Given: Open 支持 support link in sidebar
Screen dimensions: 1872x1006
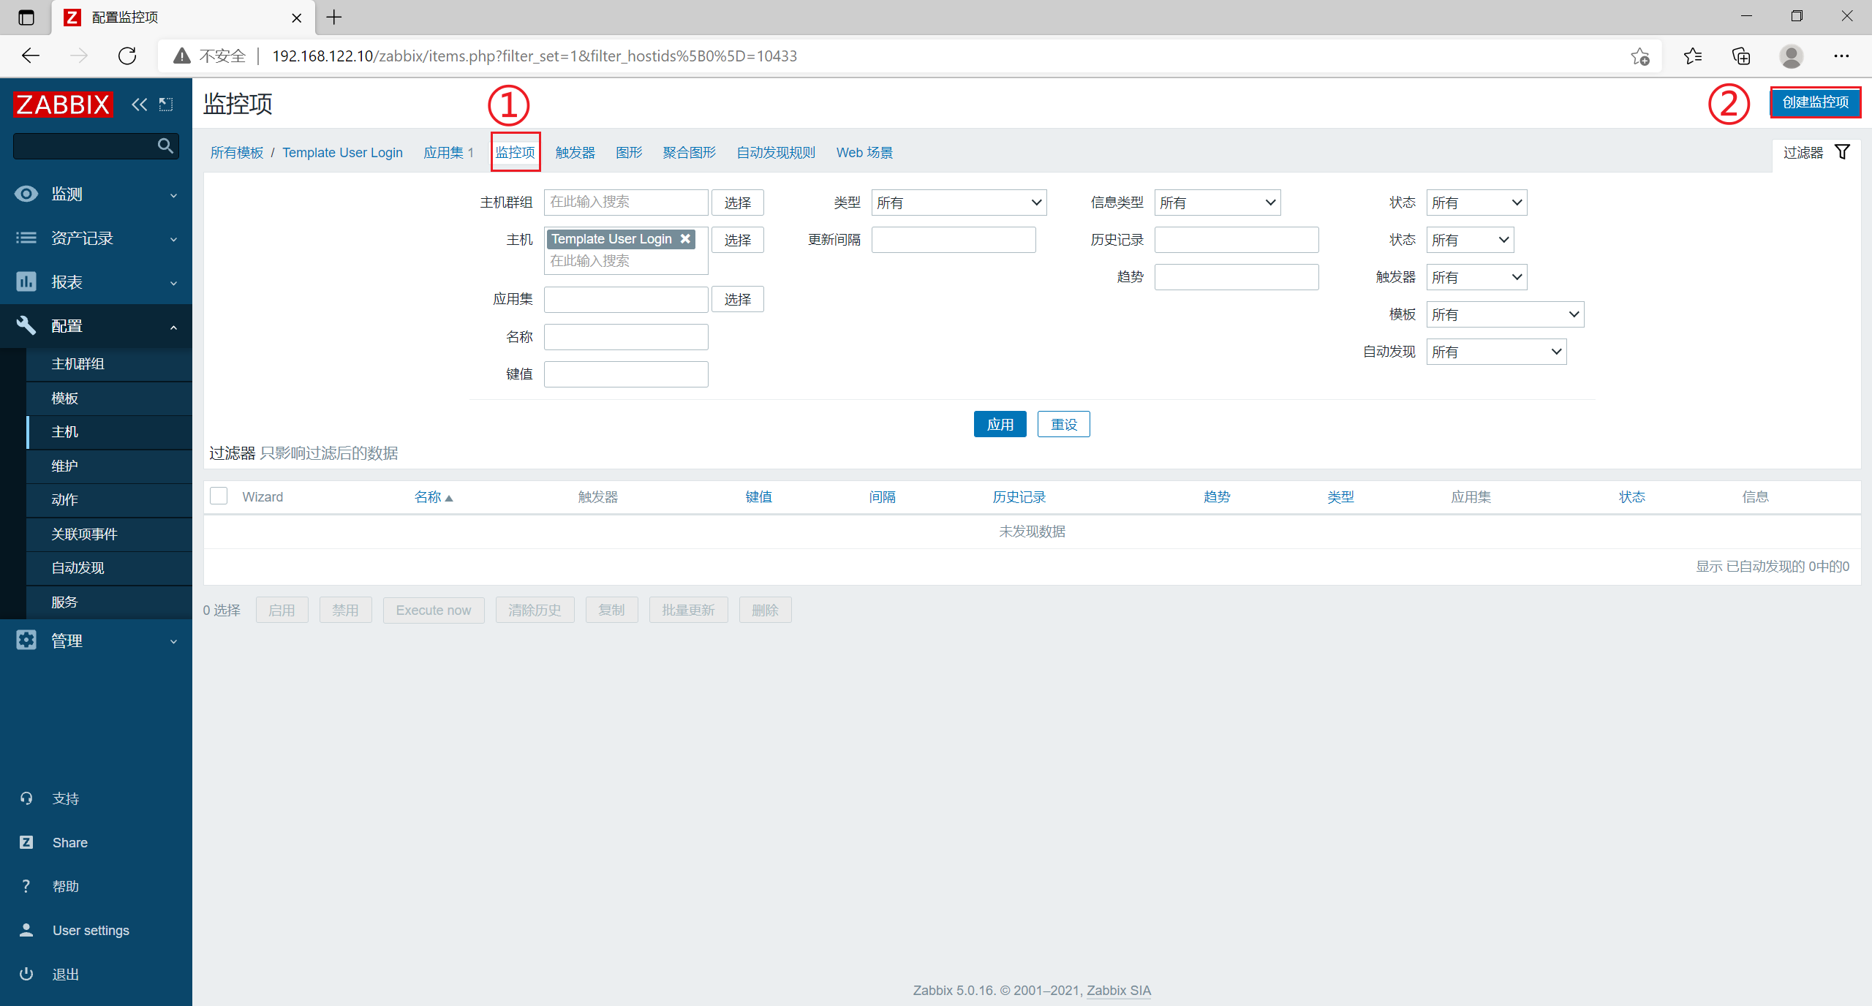Looking at the screenshot, I should click(66, 798).
